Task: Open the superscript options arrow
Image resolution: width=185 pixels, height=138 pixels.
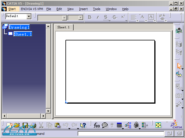Action: (x=126, y=21)
